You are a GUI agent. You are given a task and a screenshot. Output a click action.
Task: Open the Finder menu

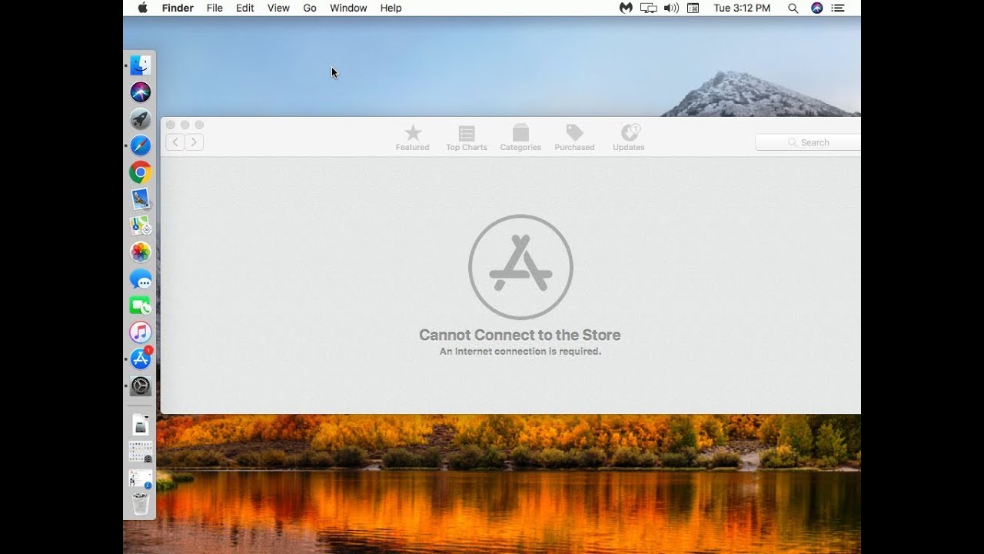(178, 8)
